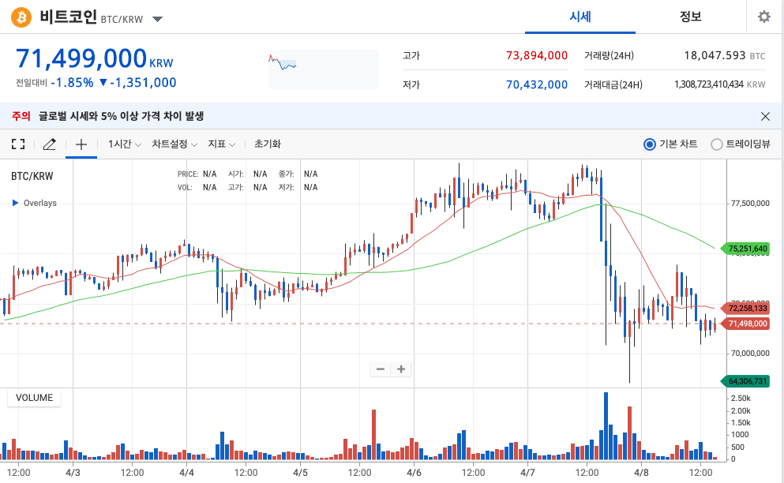Select the crosshair plus tool

pyautogui.click(x=81, y=144)
